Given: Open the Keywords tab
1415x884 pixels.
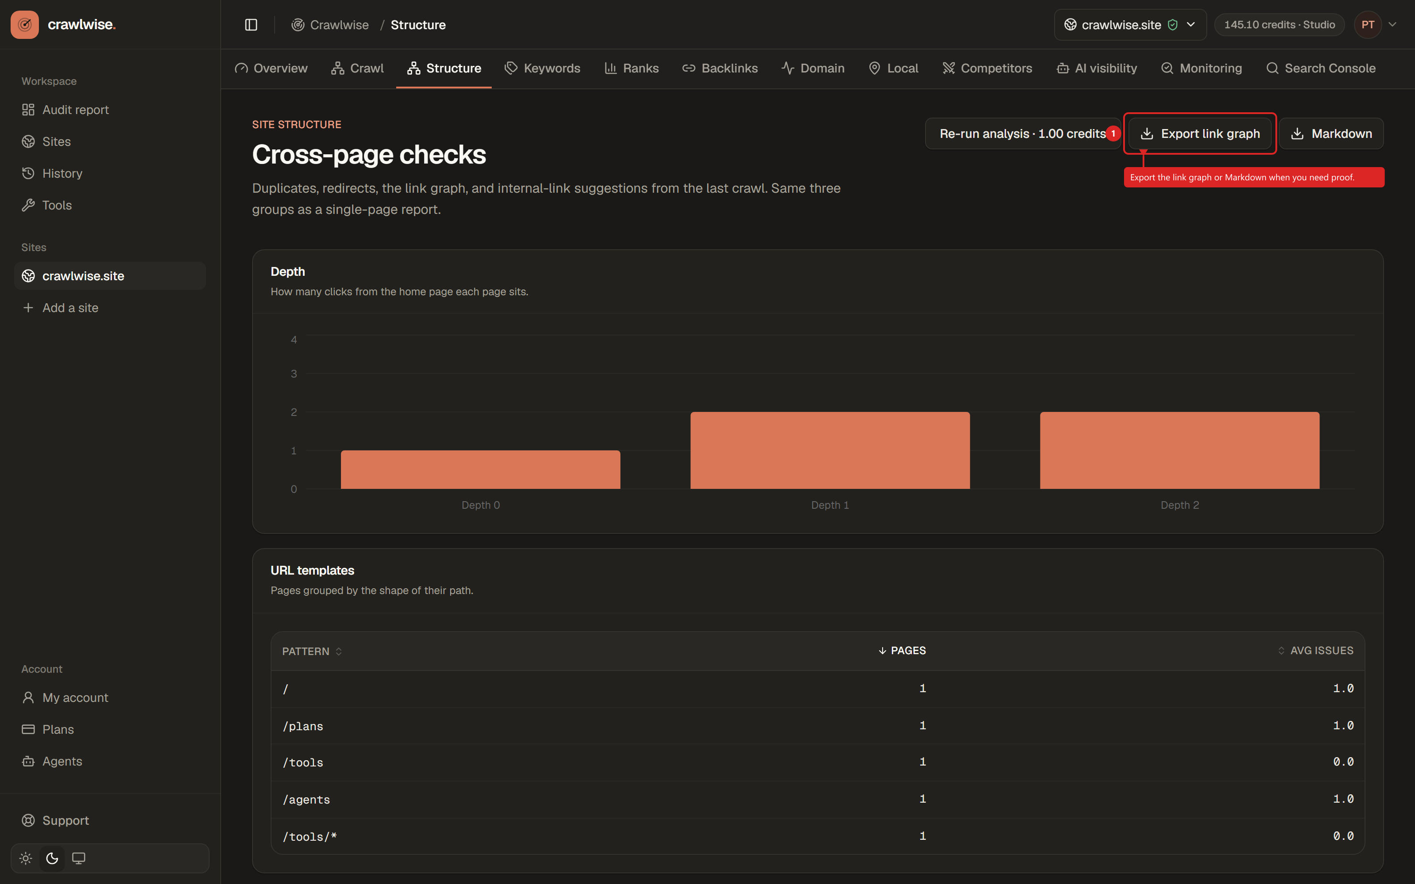Looking at the screenshot, I should click(x=542, y=69).
